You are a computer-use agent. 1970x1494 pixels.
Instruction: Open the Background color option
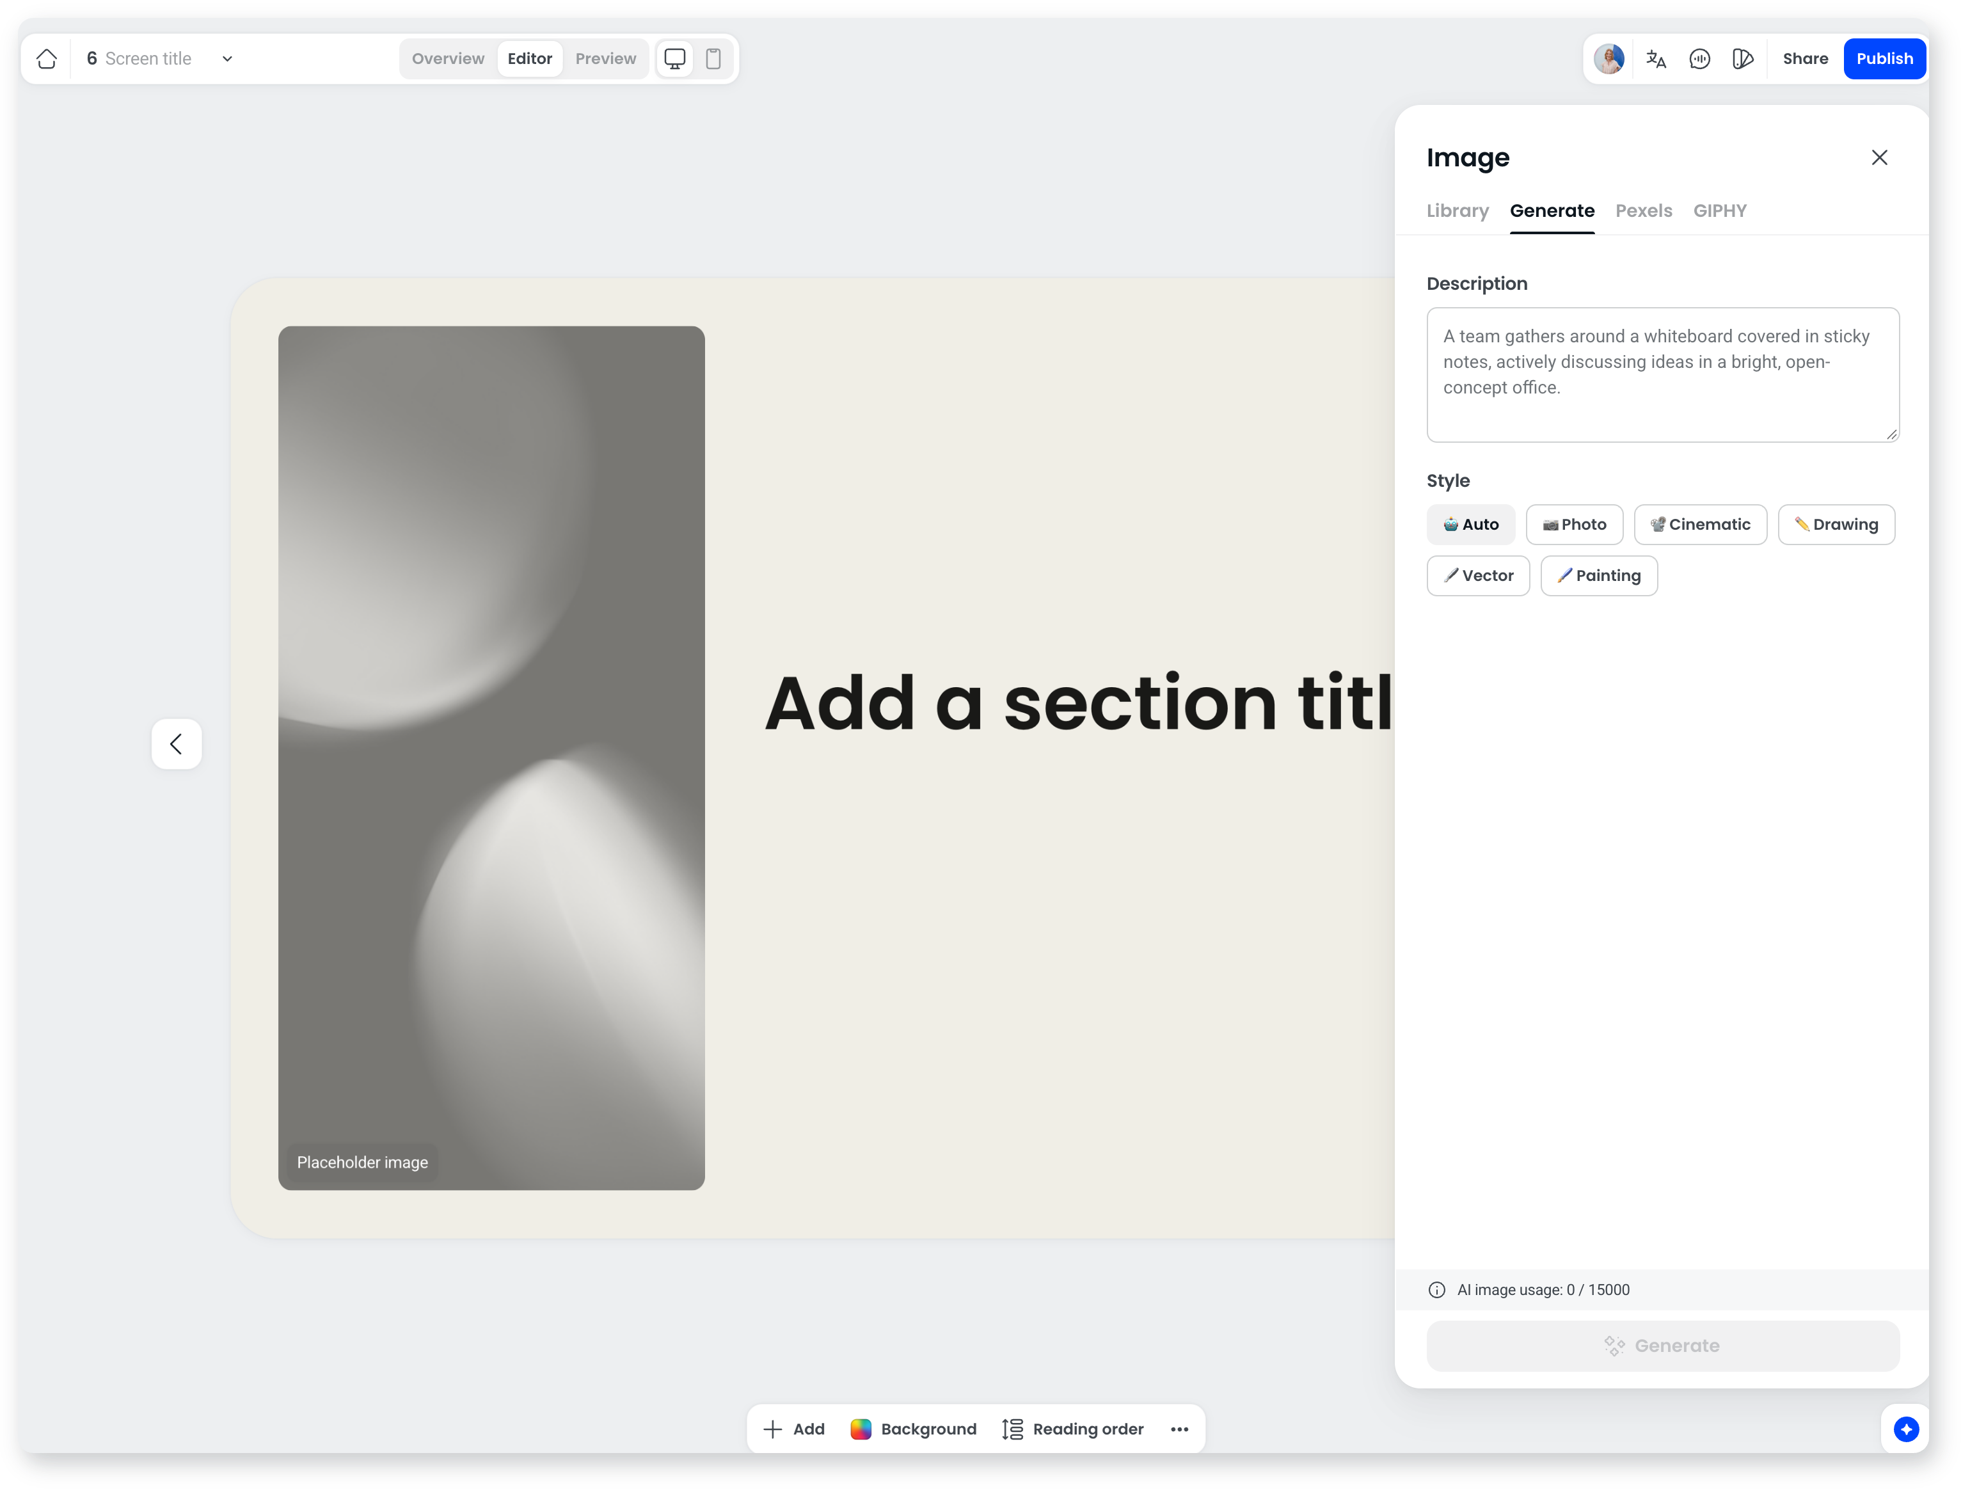coord(914,1429)
